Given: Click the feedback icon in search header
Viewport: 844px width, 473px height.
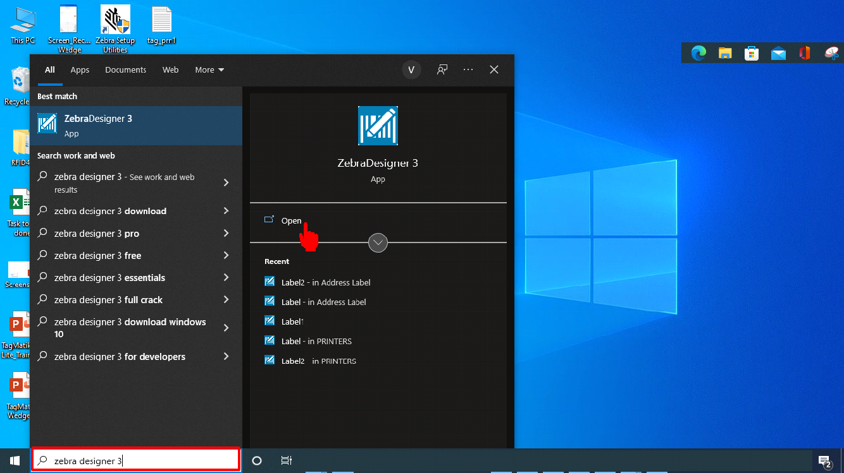Looking at the screenshot, I should [x=443, y=70].
